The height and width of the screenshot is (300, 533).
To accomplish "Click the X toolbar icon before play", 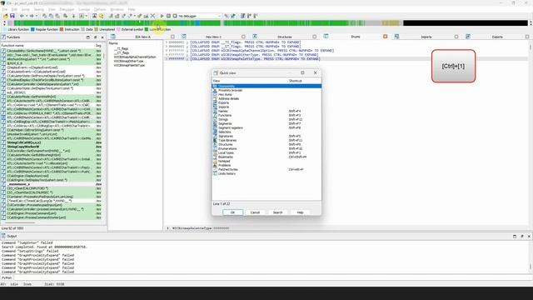I will (152, 16).
